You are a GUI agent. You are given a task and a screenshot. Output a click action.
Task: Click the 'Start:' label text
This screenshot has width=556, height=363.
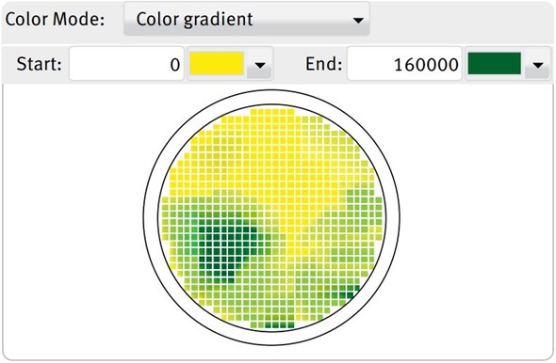coord(39,64)
